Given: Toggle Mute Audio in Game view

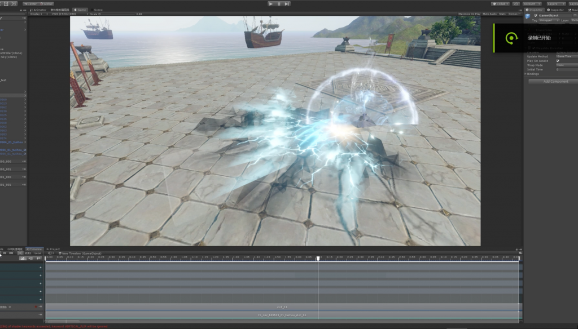Looking at the screenshot, I should coord(489,14).
